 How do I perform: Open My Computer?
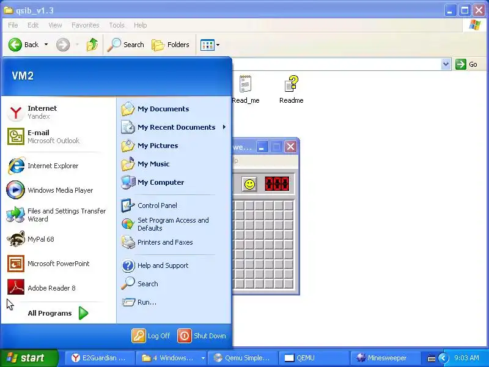(174, 182)
